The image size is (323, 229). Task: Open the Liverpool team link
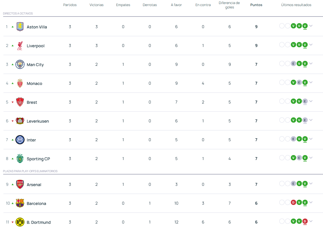coord(36,46)
